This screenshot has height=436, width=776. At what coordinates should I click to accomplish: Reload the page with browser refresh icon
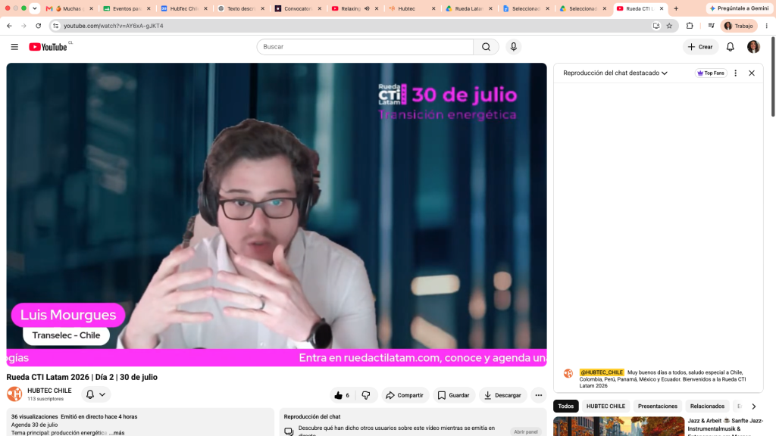(x=38, y=26)
